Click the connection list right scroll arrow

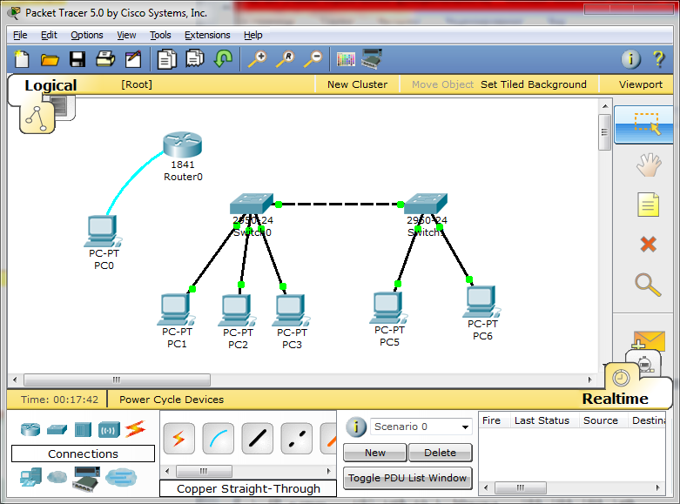(x=328, y=471)
